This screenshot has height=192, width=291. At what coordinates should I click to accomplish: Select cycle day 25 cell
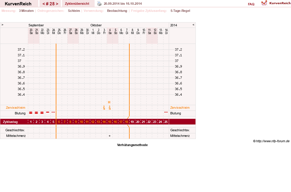tap(166, 122)
